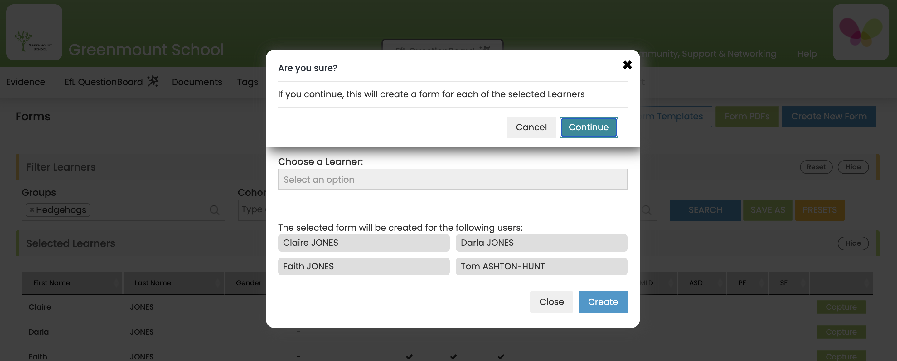This screenshot has height=361, width=897.
Task: Click the Create New Form button
Action: tap(829, 116)
